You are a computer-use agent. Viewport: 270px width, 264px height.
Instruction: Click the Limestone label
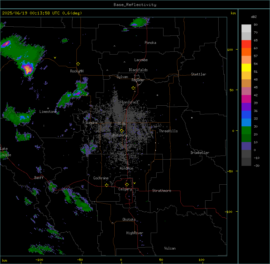(x=48, y=112)
